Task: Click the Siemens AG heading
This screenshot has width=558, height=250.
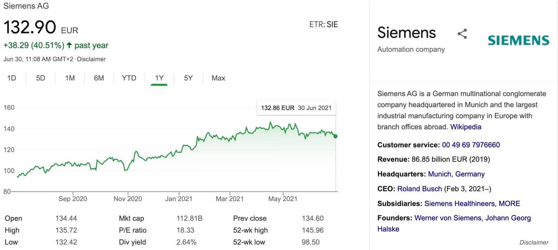Action: (x=26, y=6)
